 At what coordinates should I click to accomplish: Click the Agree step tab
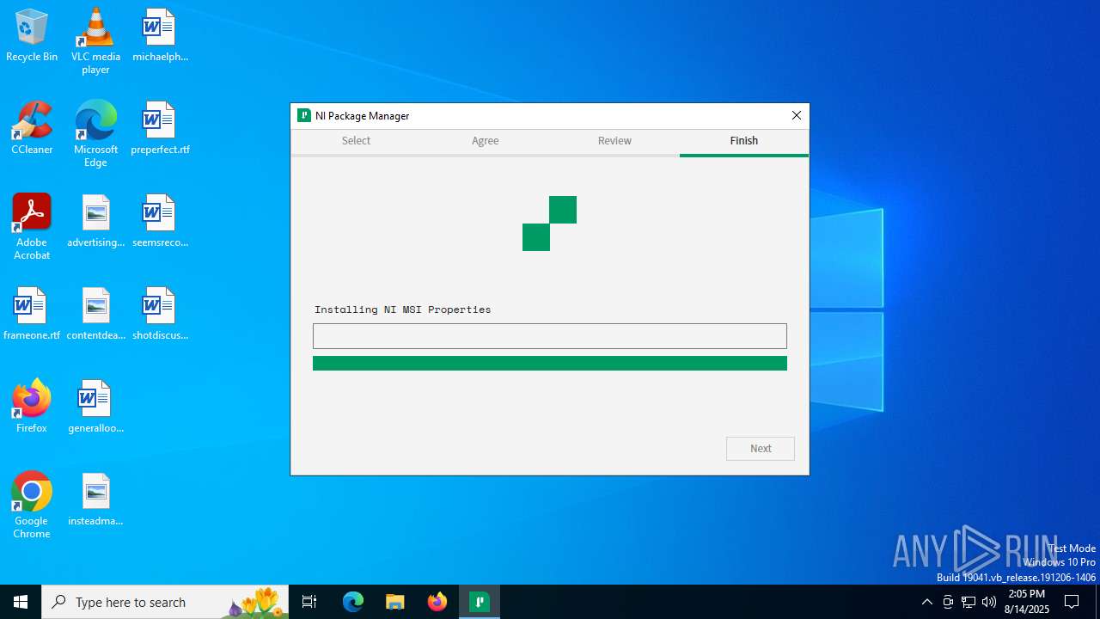[x=486, y=141]
